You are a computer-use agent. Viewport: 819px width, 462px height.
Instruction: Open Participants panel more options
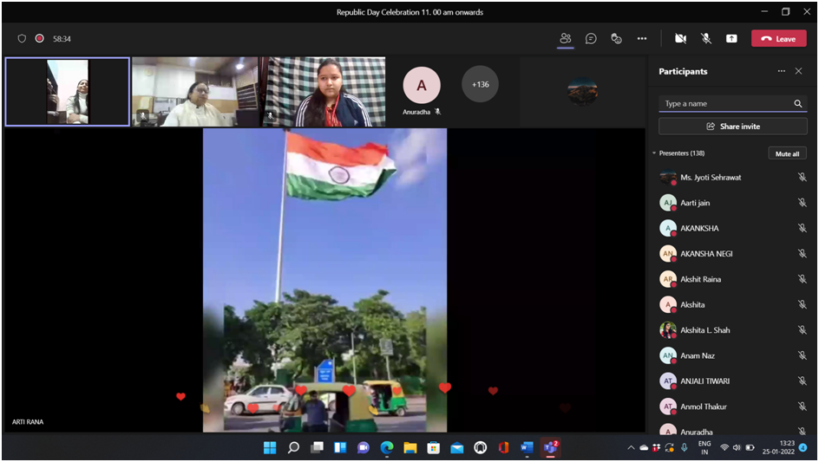pyautogui.click(x=781, y=71)
